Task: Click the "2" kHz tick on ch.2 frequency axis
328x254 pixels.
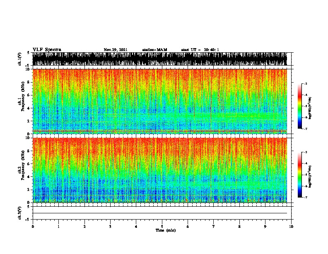Action: [x=29, y=190]
